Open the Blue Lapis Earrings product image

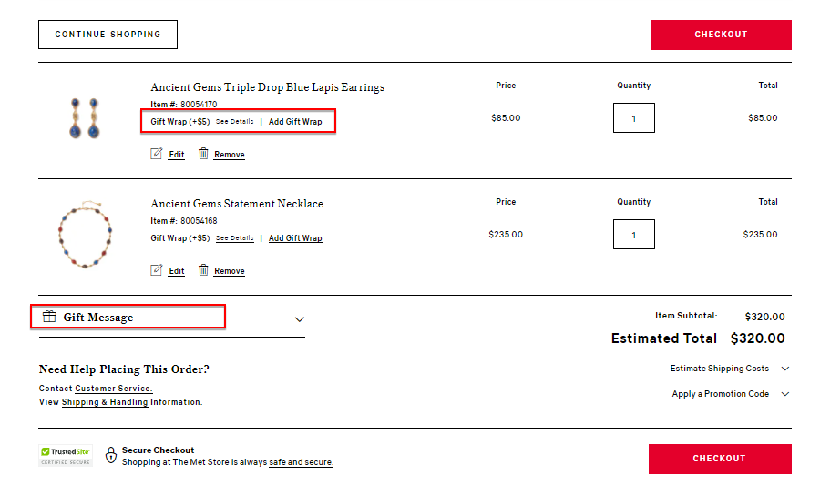click(85, 118)
